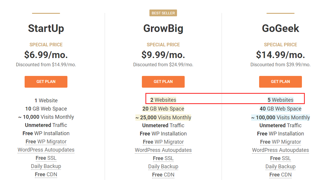Click GET PLAN under GrowBig
The width and height of the screenshot is (328, 180).
[x=163, y=82]
